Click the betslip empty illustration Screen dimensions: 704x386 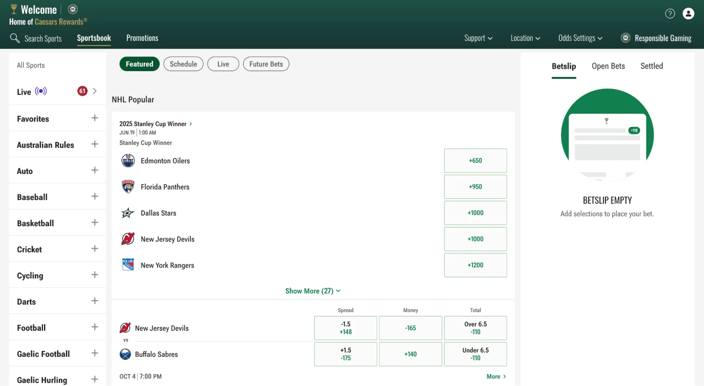tap(607, 135)
